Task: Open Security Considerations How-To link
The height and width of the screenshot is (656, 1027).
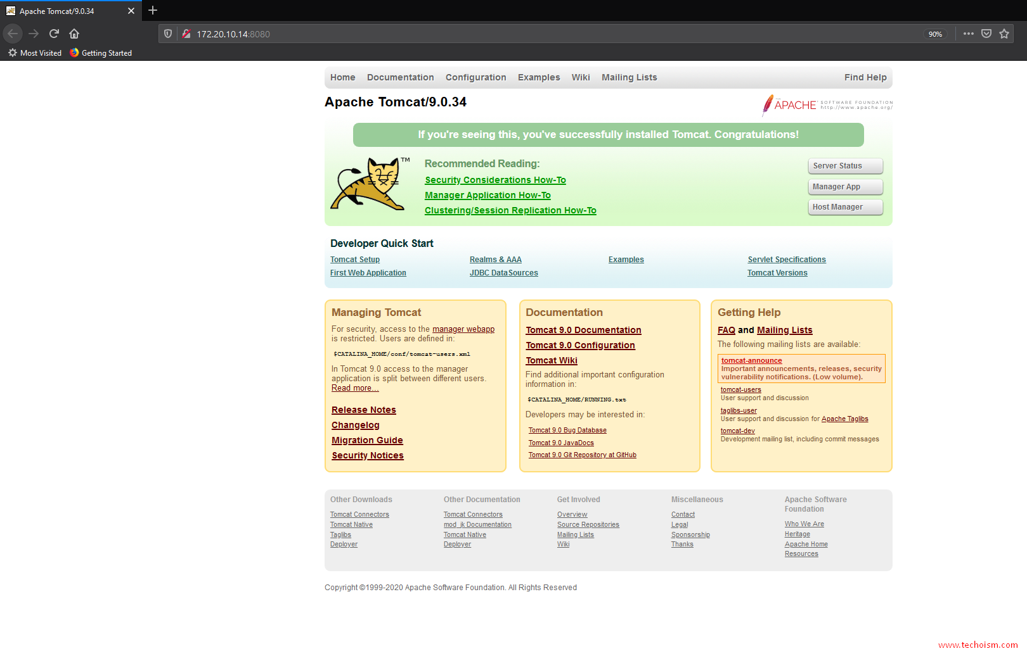Action: pos(496,180)
